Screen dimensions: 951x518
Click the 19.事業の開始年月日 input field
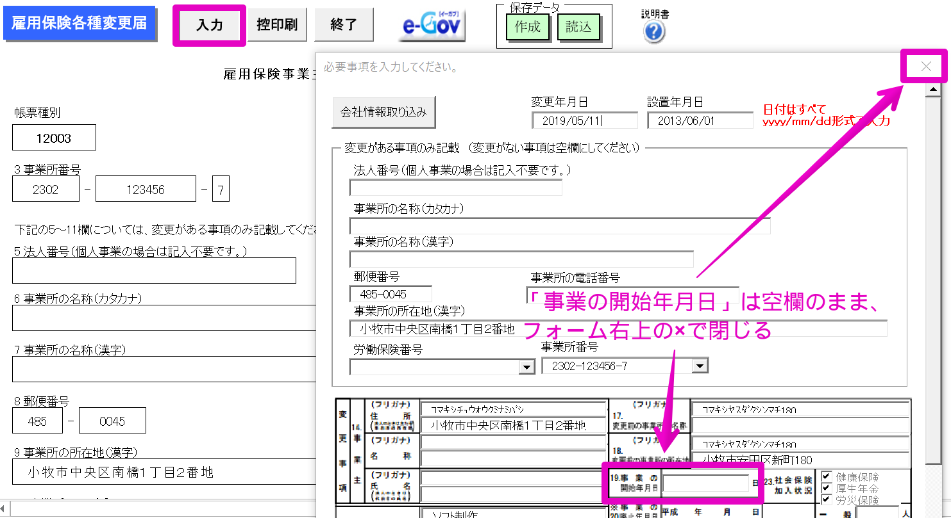(705, 483)
